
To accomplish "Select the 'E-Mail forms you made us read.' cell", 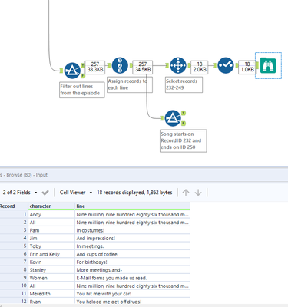I will coord(133,278).
